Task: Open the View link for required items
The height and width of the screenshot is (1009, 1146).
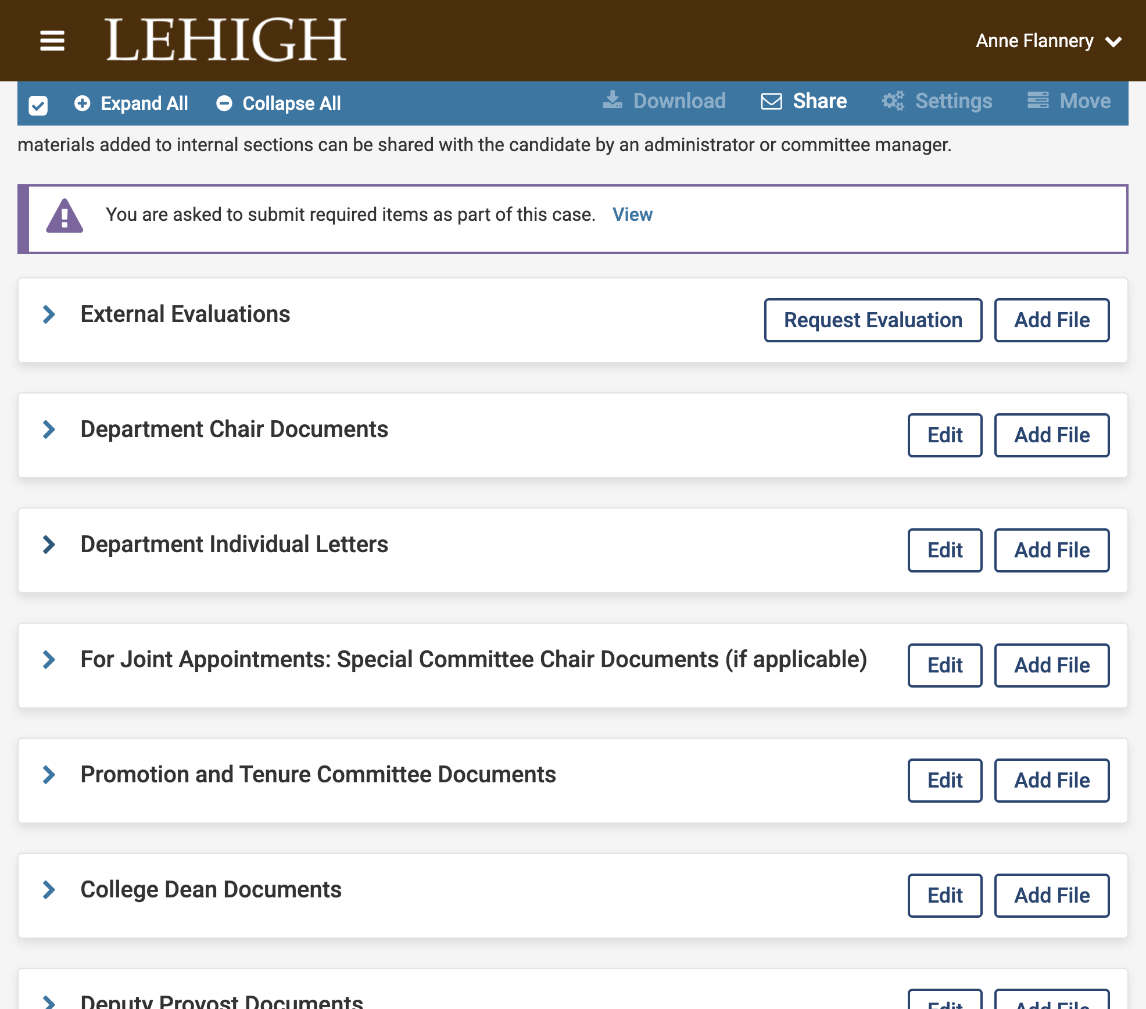Action: (x=632, y=214)
